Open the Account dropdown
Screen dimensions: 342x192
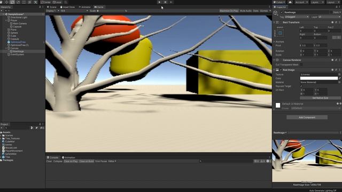(x=301, y=2)
